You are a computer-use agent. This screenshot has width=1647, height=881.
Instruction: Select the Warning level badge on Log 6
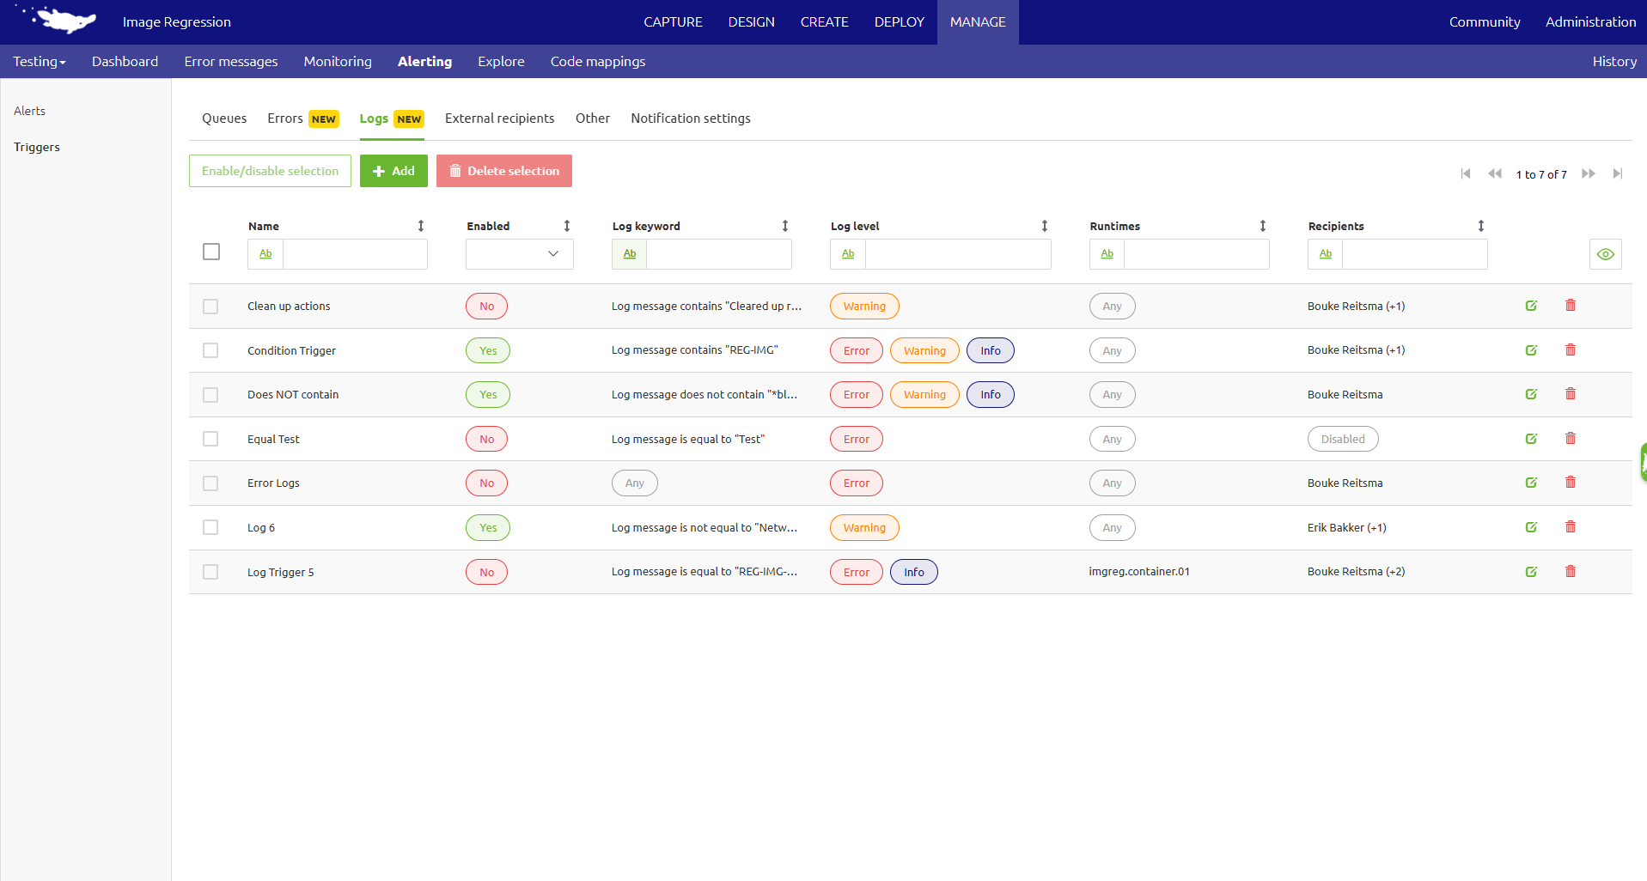click(863, 527)
